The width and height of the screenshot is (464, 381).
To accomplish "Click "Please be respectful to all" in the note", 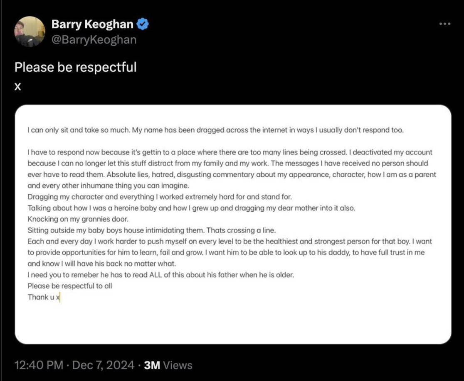I will pyautogui.click(x=70, y=286).
